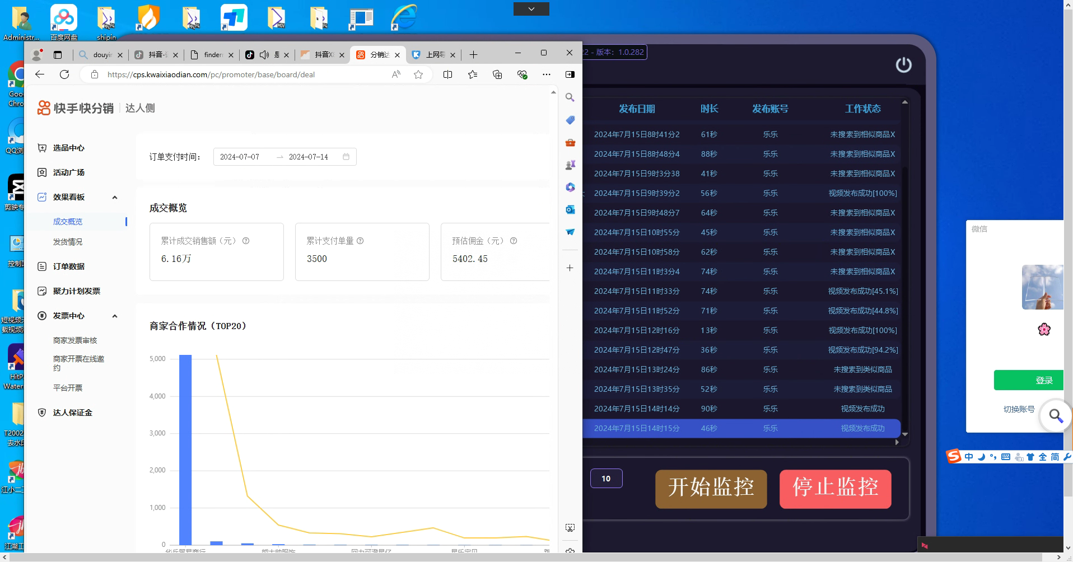Click 切换账号 in the WeChat window

tap(1019, 409)
